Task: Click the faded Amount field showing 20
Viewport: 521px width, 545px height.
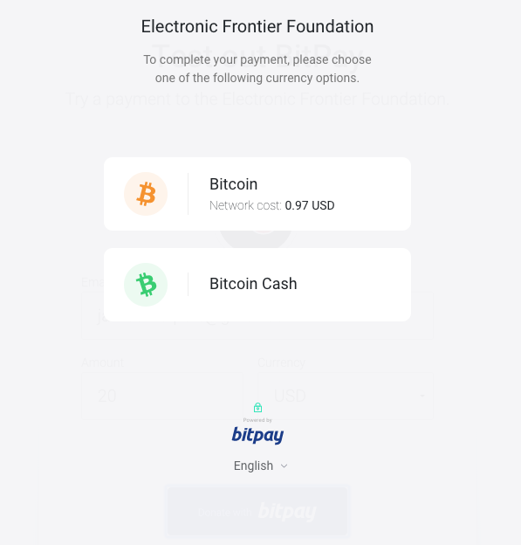Action: coord(162,396)
